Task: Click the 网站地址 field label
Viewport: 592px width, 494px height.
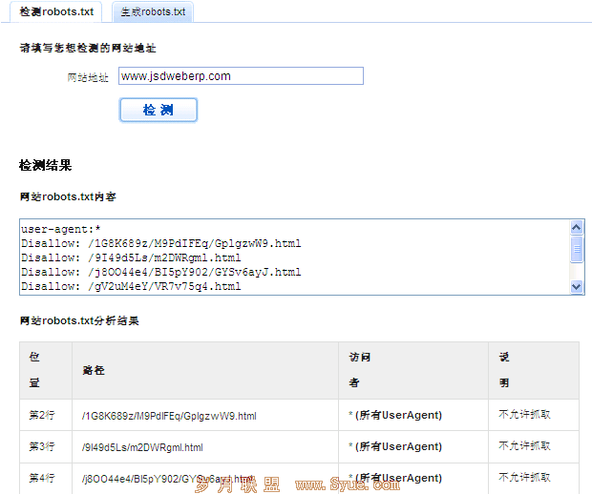Action: click(x=88, y=77)
